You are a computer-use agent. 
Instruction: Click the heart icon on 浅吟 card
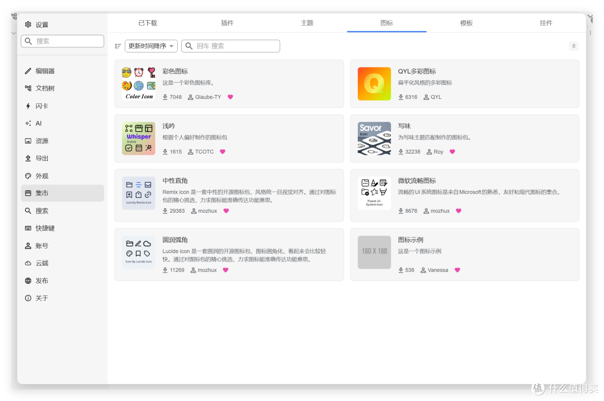tap(223, 151)
